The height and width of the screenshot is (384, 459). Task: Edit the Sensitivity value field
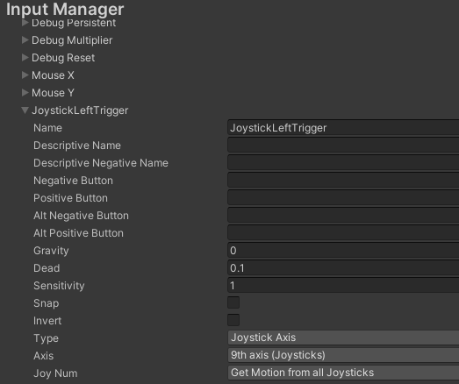coord(343,286)
